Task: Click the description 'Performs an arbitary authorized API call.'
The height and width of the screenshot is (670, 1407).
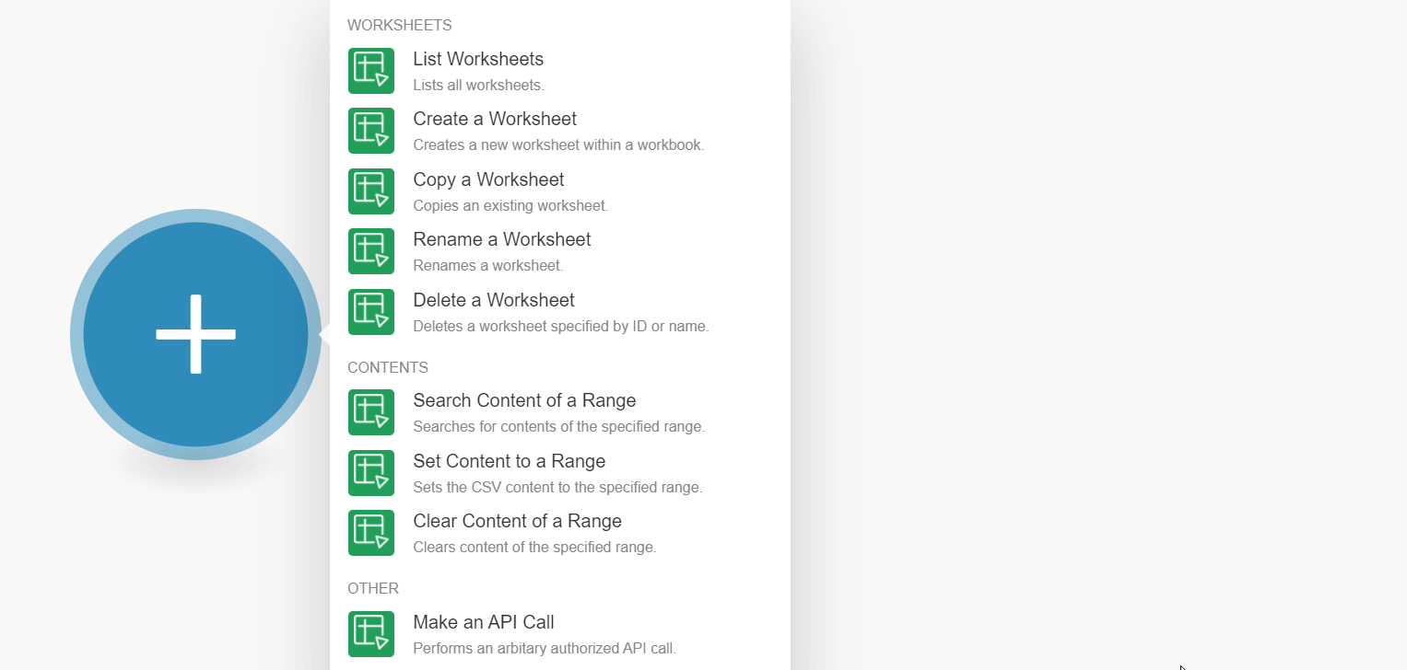Action: [x=545, y=648]
